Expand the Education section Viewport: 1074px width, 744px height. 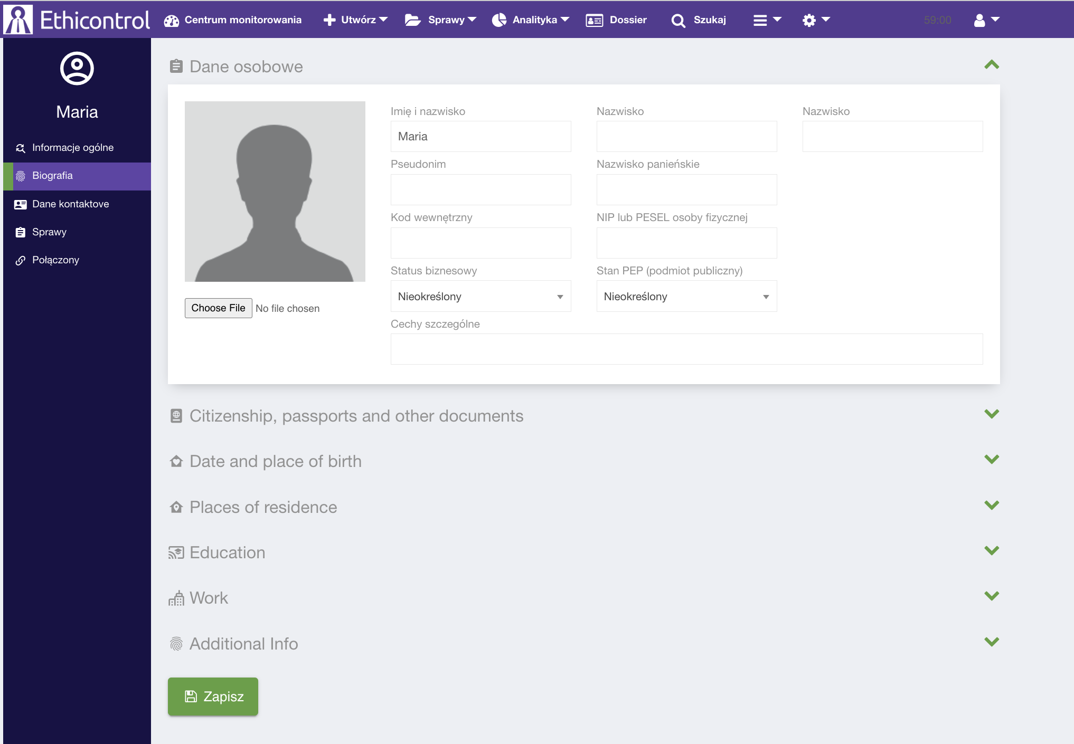[x=992, y=551]
